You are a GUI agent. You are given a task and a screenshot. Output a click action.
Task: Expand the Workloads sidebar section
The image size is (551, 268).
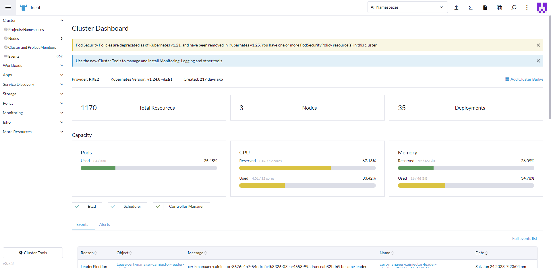pos(33,65)
